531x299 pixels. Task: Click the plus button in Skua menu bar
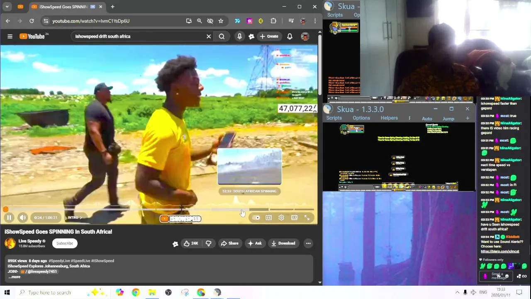468,118
